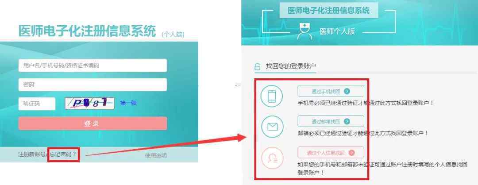Select the 通过邮箱找回 button
Screen dimensions: 478x185
click(x=331, y=121)
